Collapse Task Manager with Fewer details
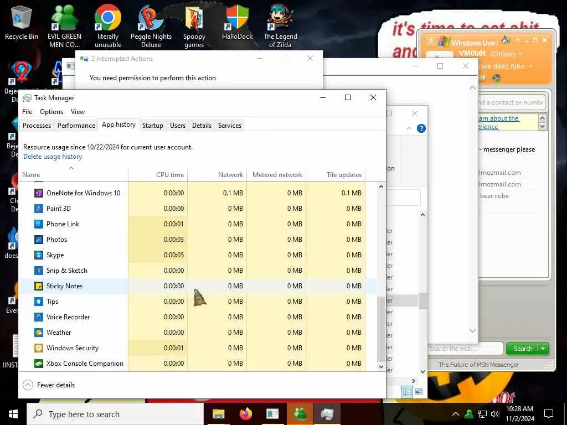Screen dimensions: 567x425 point(49,385)
